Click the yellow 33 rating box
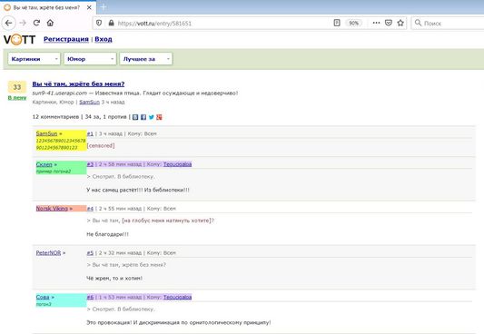Viewport: 484px width, 334px height. (x=17, y=87)
